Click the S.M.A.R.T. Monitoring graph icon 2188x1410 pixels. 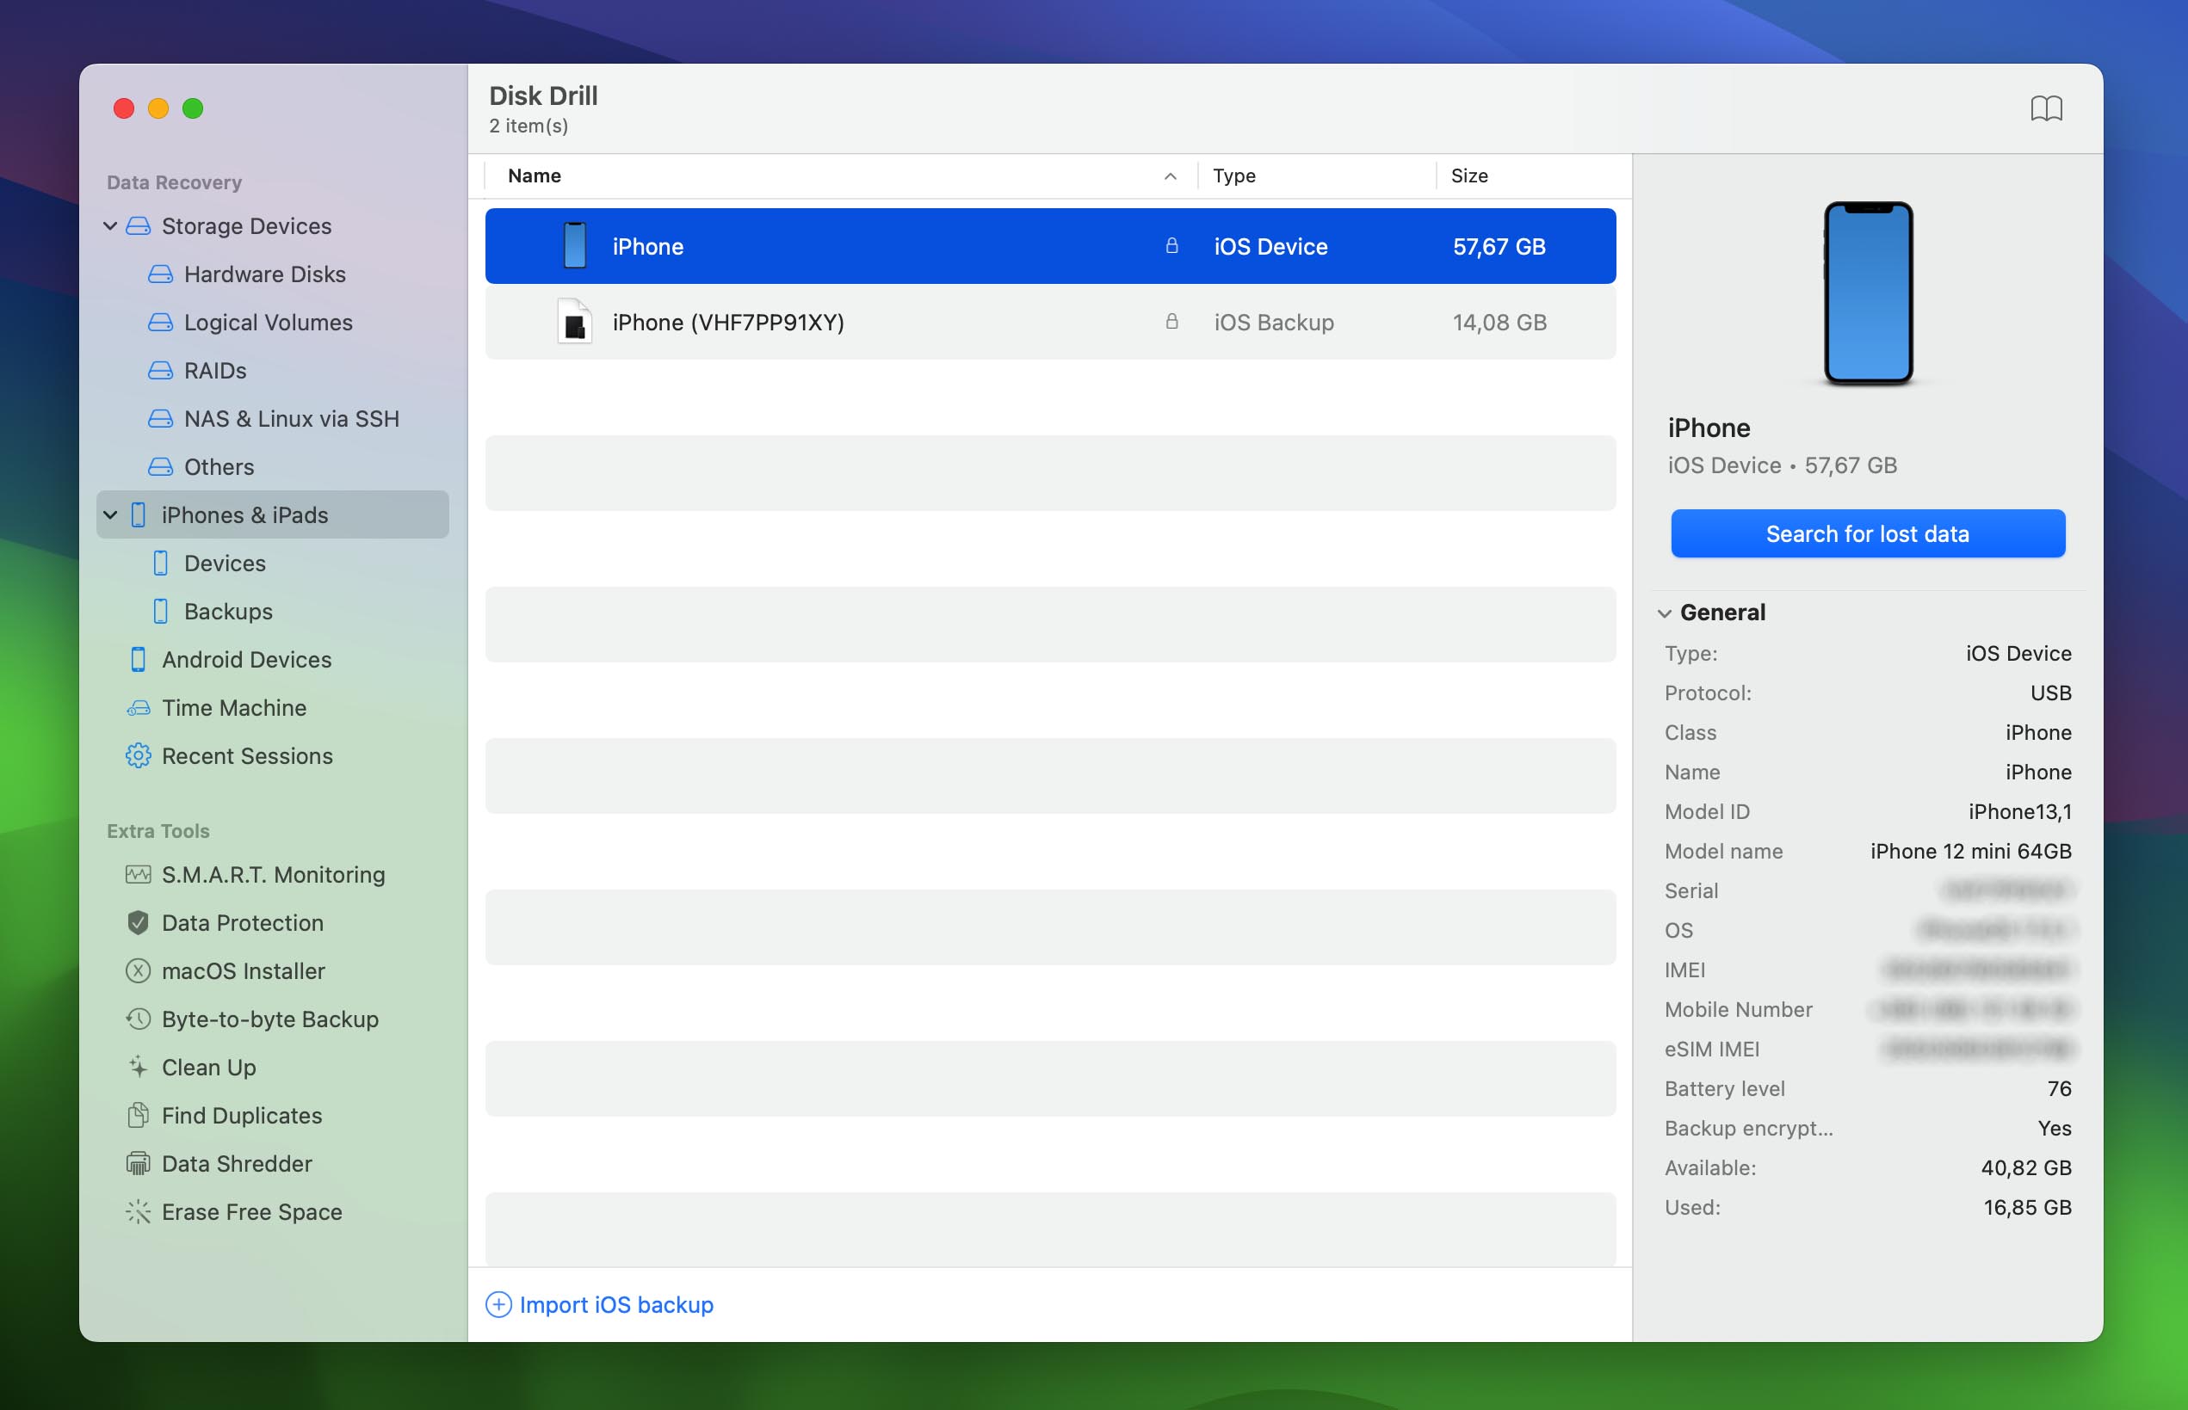point(139,874)
